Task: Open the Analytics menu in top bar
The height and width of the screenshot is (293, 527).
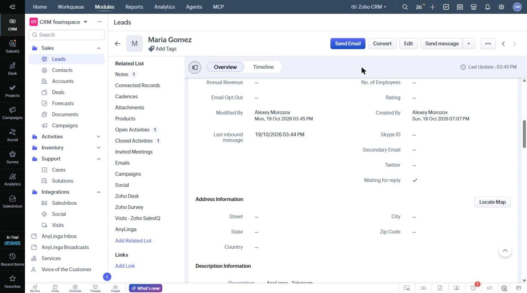Action: tap(164, 7)
